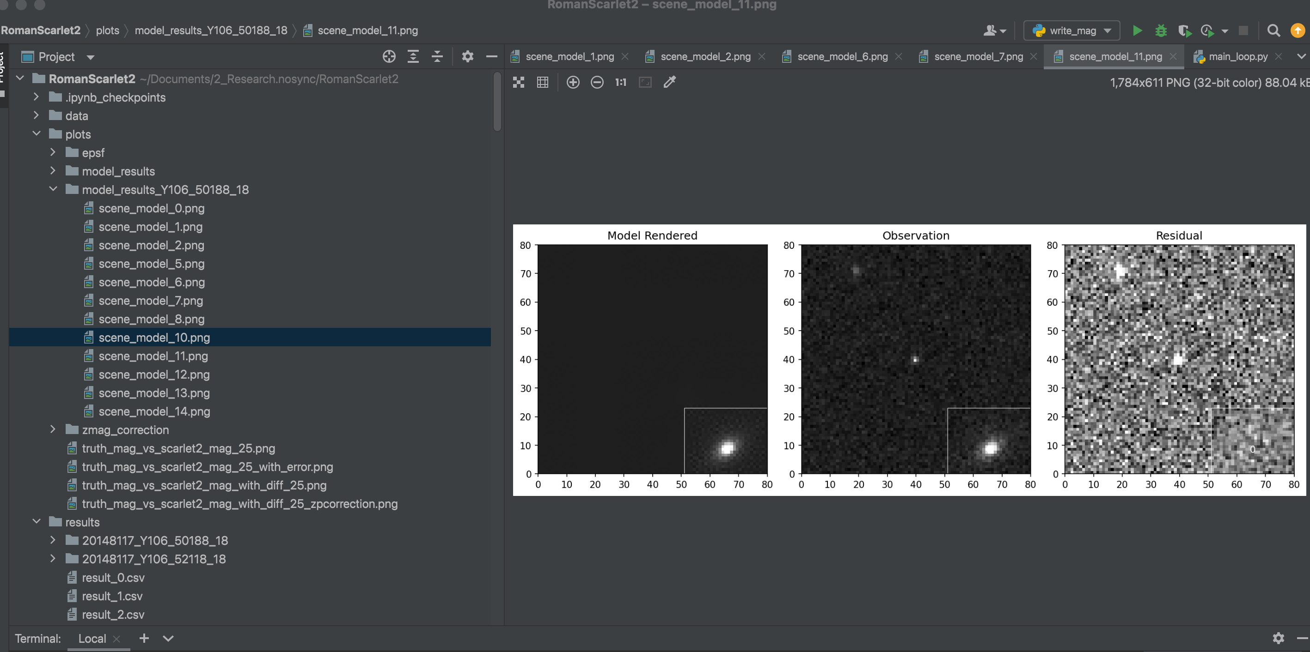This screenshot has width=1310, height=652.
Task: Collapse the plots folder
Action: coord(37,133)
